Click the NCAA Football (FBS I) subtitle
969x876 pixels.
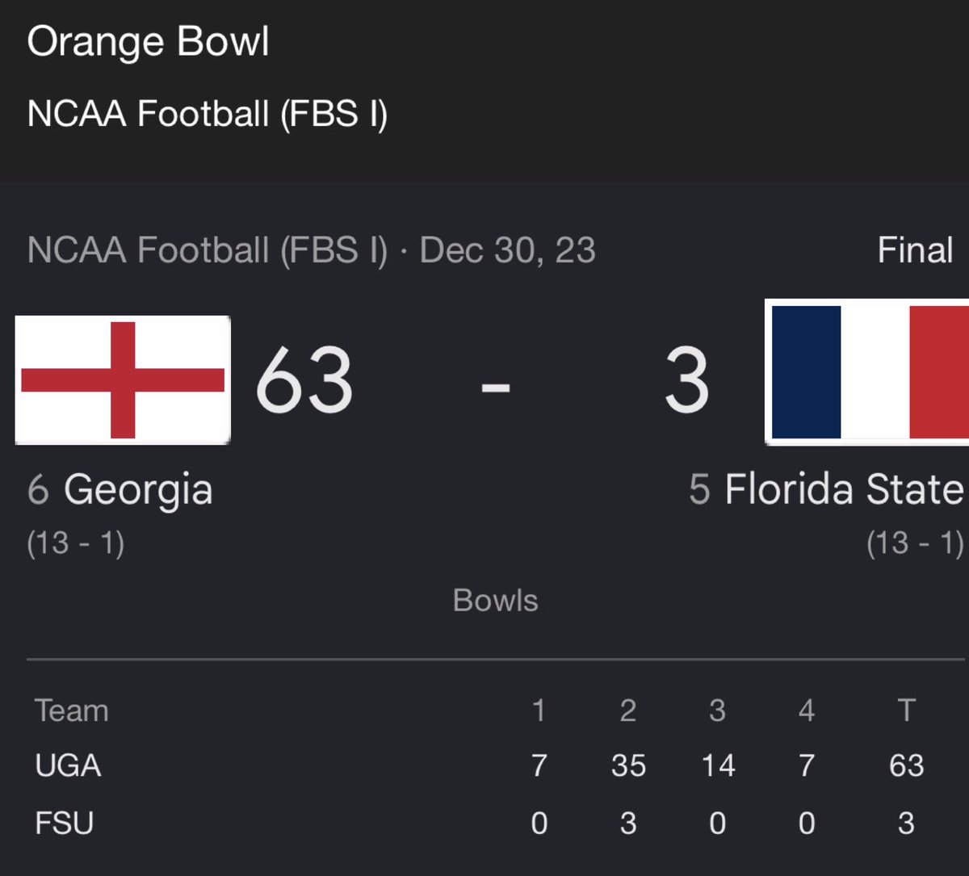(x=208, y=114)
